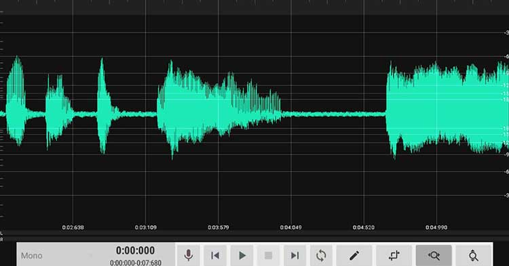Image resolution: width=509 pixels, height=266 pixels.
Task: Click the long waveform burst after 0:03:109
Action: click(219, 110)
